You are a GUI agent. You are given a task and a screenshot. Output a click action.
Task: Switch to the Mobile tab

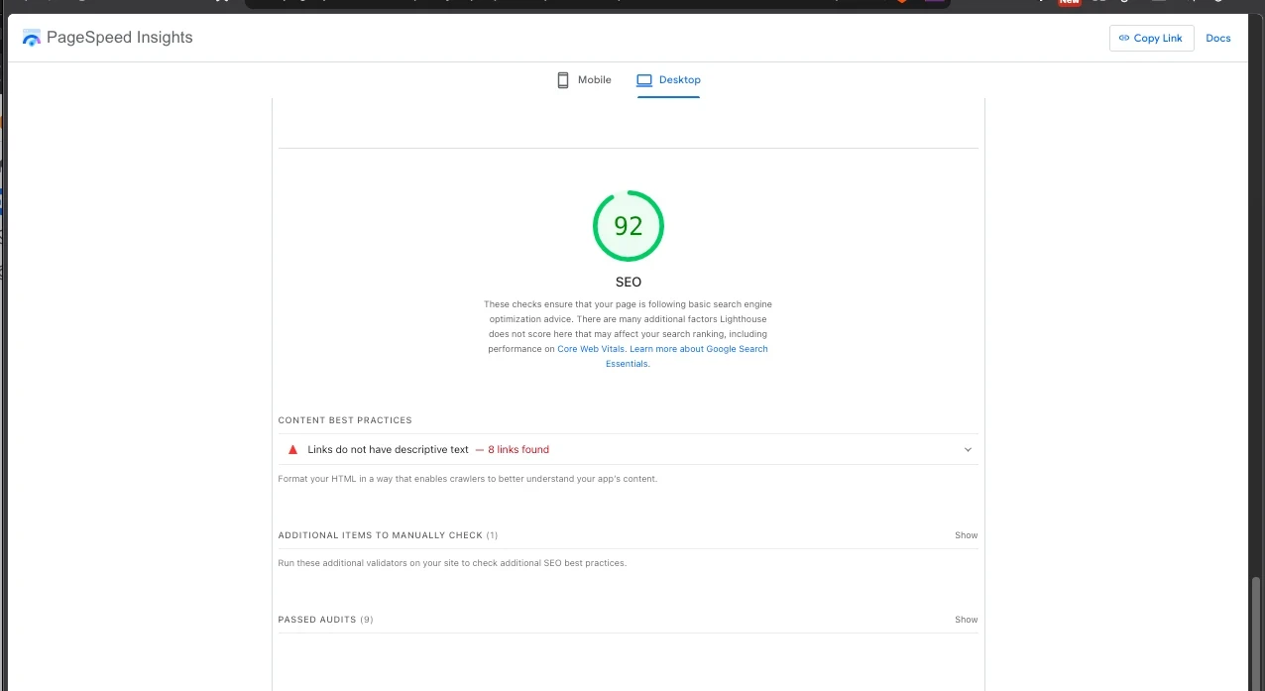pyautogui.click(x=584, y=79)
